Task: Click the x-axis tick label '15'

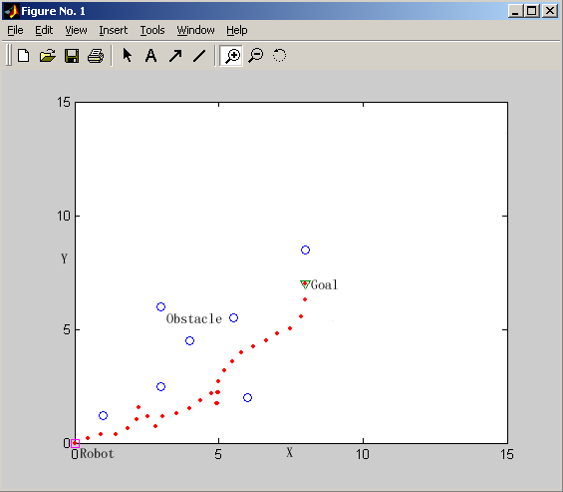Action: coord(507,455)
